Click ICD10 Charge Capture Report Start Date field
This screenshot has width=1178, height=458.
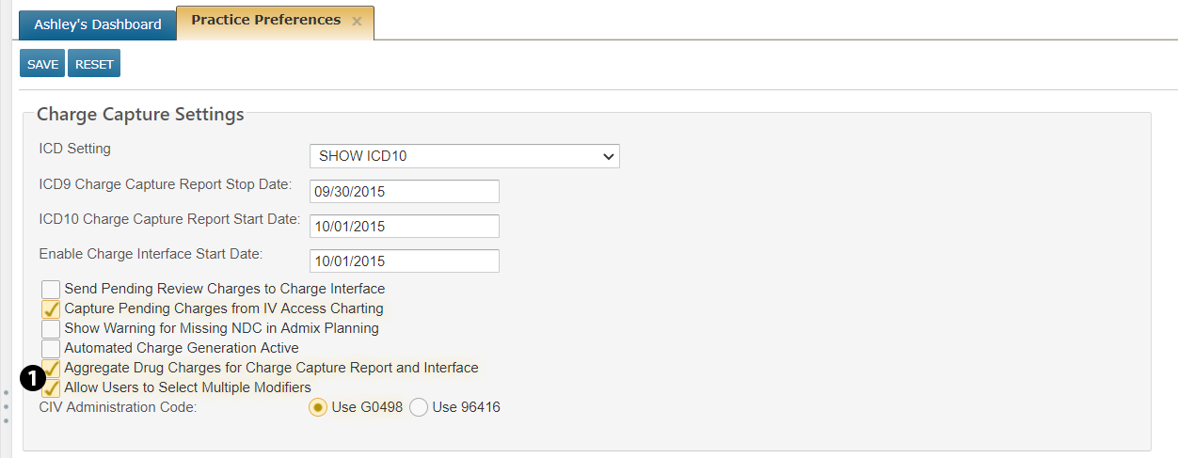point(404,226)
